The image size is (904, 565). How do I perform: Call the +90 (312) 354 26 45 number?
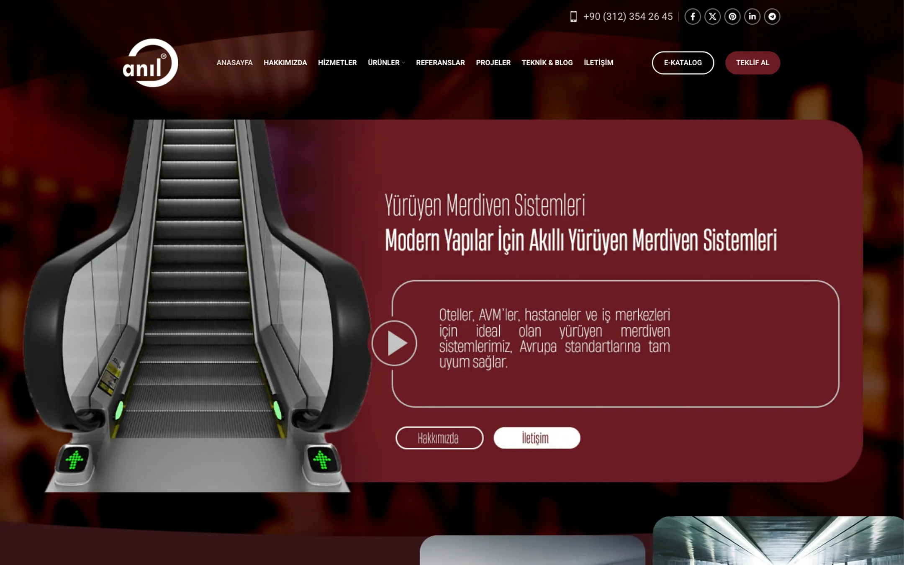pyautogui.click(x=628, y=17)
